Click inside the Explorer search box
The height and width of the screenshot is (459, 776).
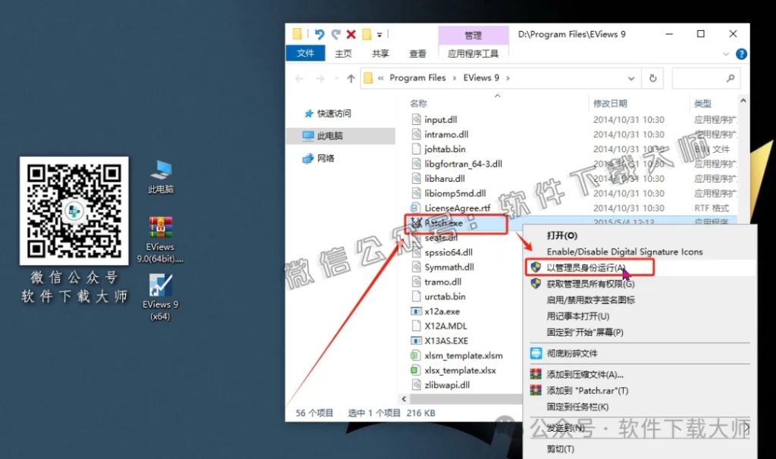(705, 79)
